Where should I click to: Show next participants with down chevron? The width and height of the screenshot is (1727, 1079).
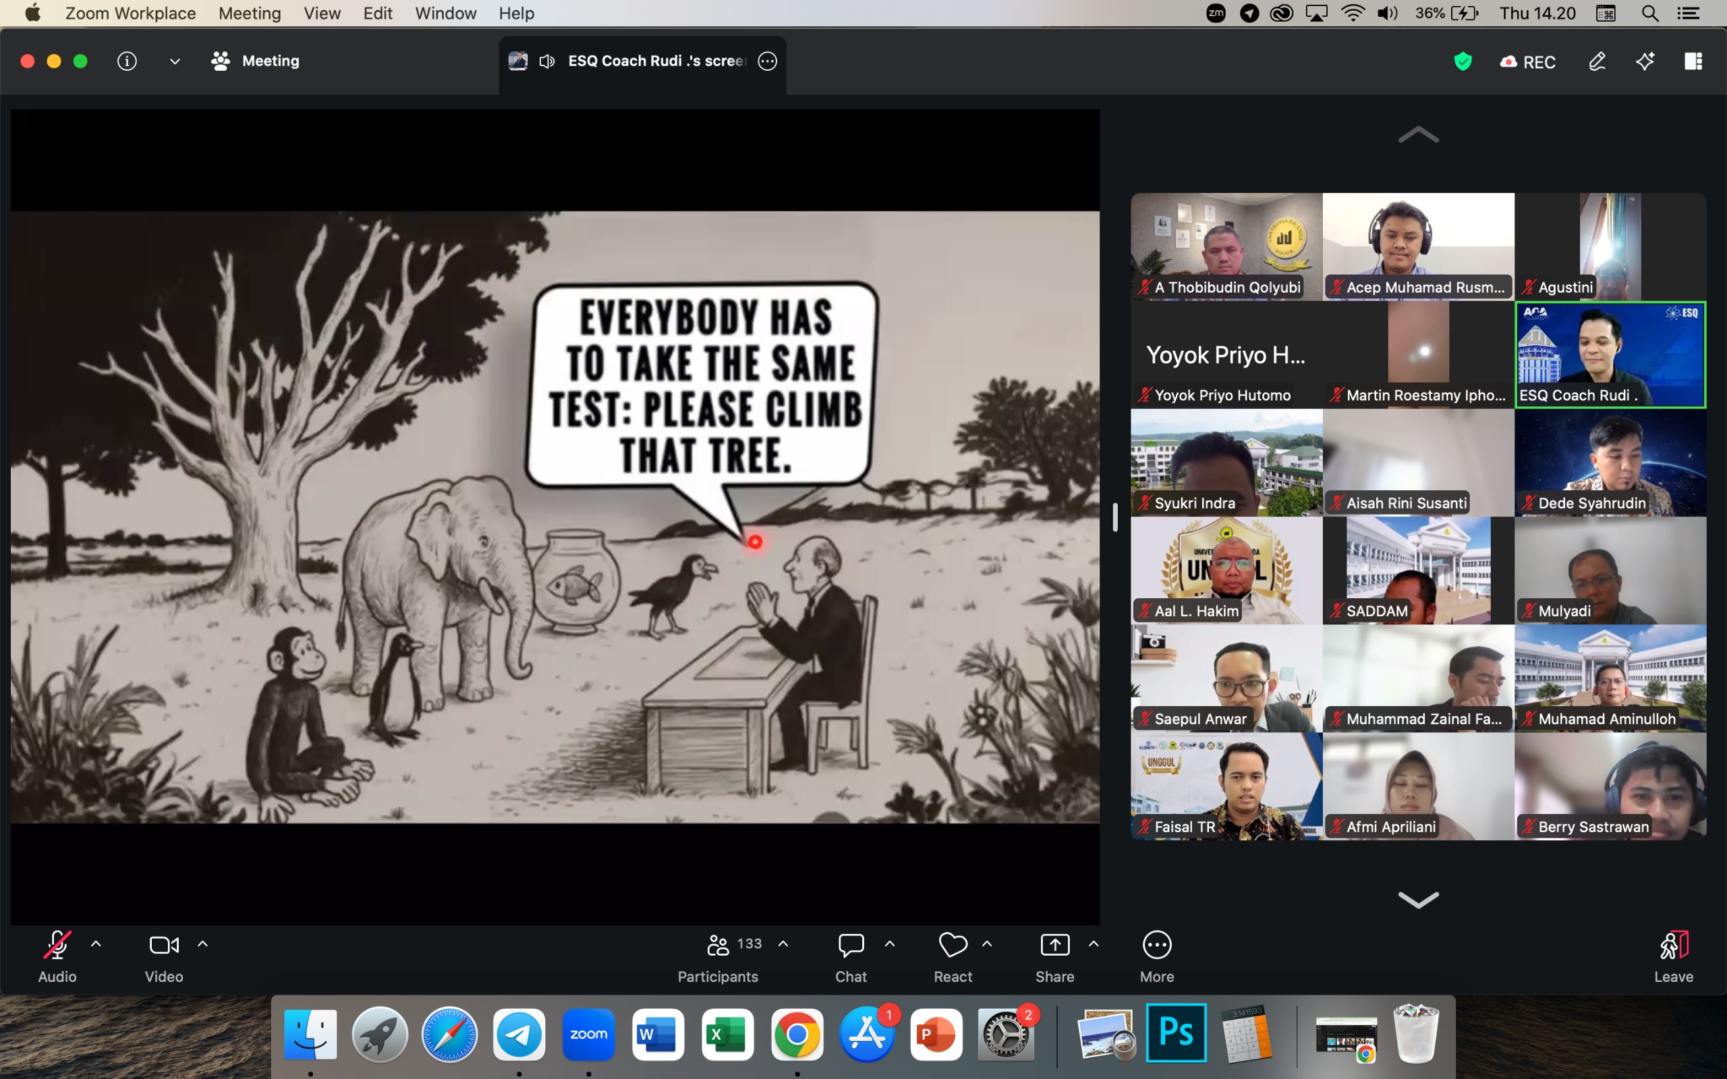[1419, 899]
